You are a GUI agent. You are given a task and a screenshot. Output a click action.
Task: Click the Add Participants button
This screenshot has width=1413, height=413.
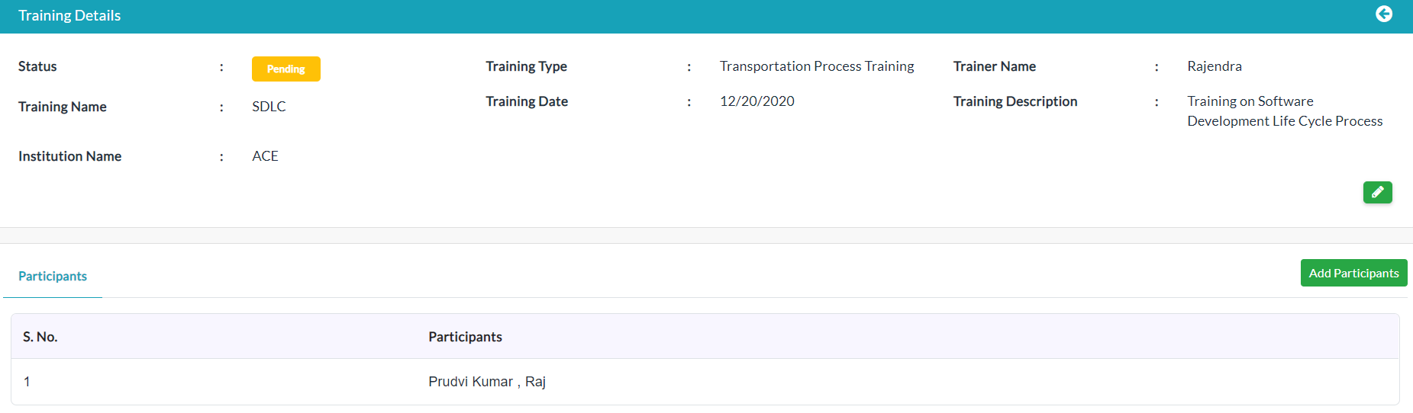[1353, 273]
